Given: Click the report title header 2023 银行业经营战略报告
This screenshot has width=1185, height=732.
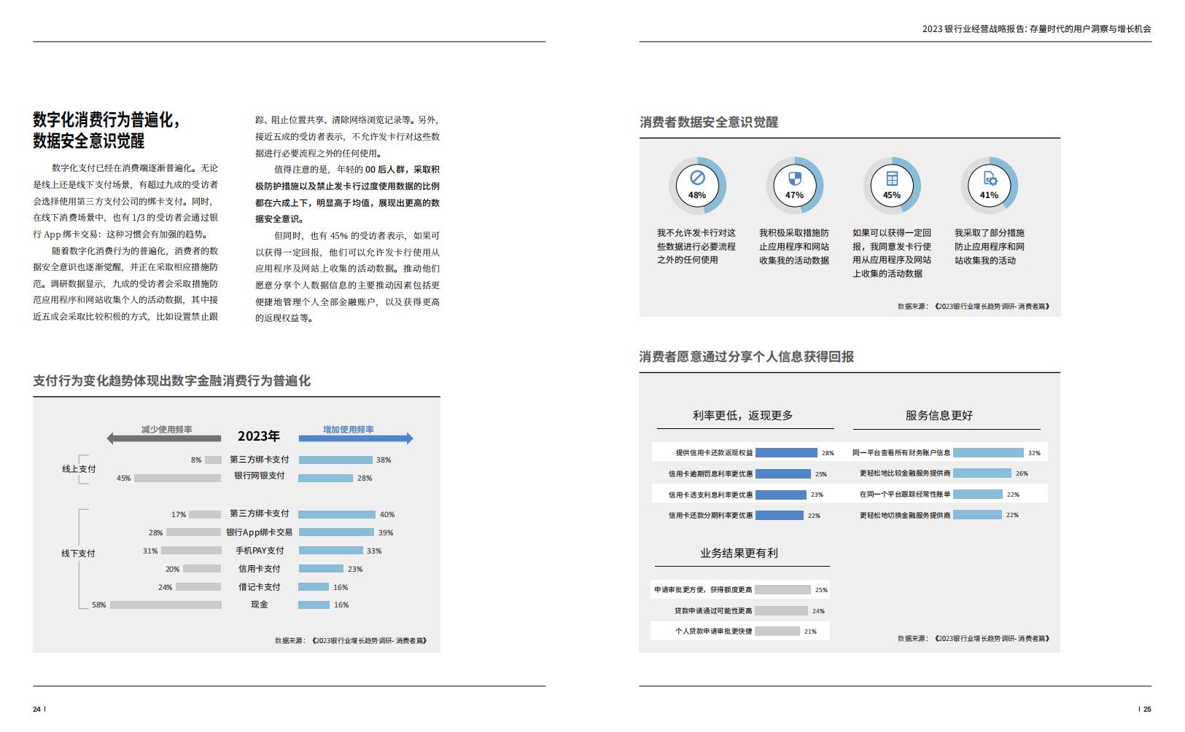Looking at the screenshot, I should pyautogui.click(x=1037, y=29).
